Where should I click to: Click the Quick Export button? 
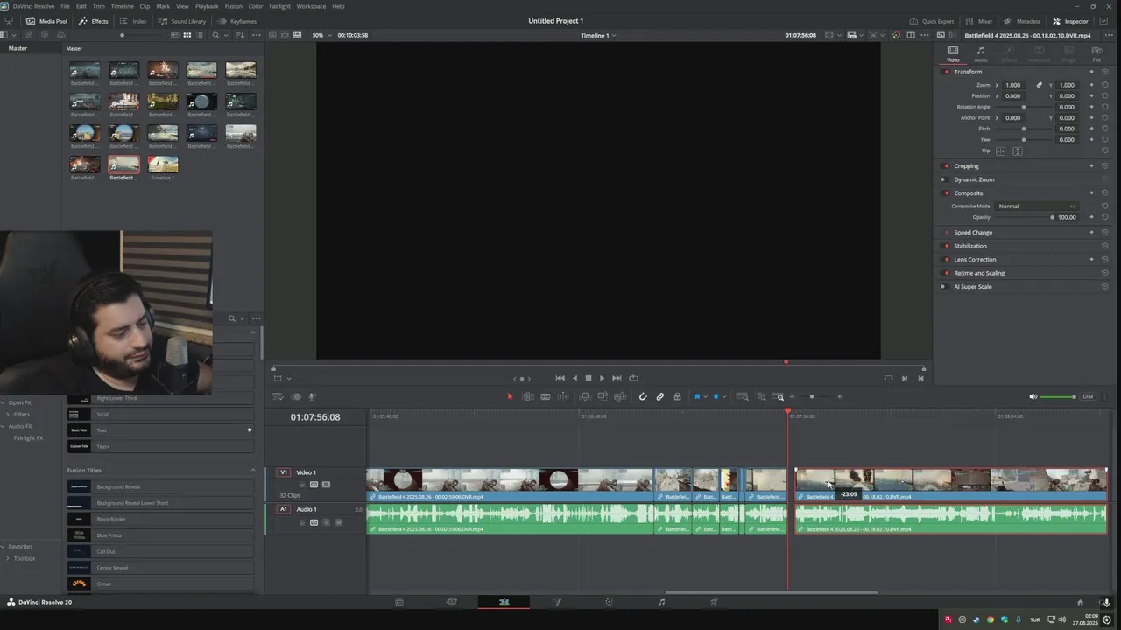click(932, 21)
